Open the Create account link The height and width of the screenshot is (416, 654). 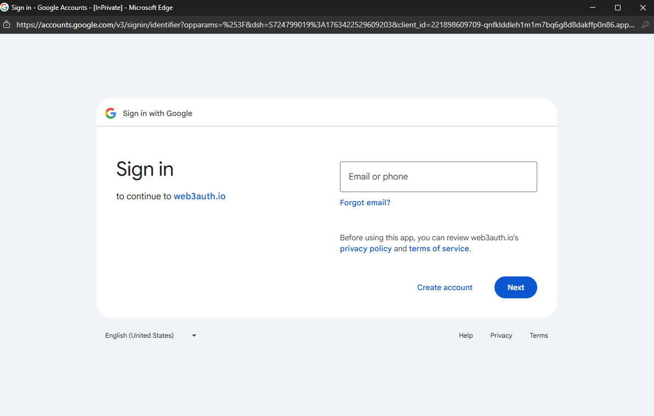point(445,287)
